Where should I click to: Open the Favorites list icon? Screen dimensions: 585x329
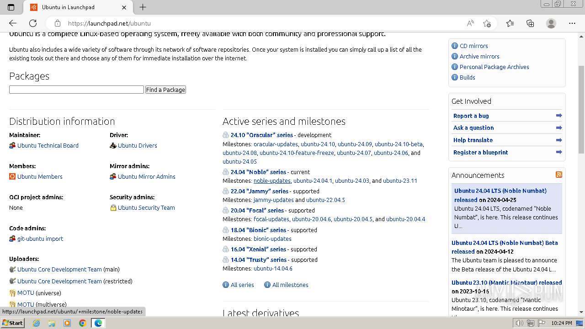coord(510,23)
